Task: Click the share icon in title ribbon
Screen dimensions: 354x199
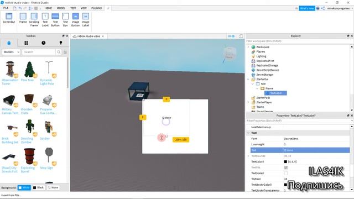Action: (323, 8)
